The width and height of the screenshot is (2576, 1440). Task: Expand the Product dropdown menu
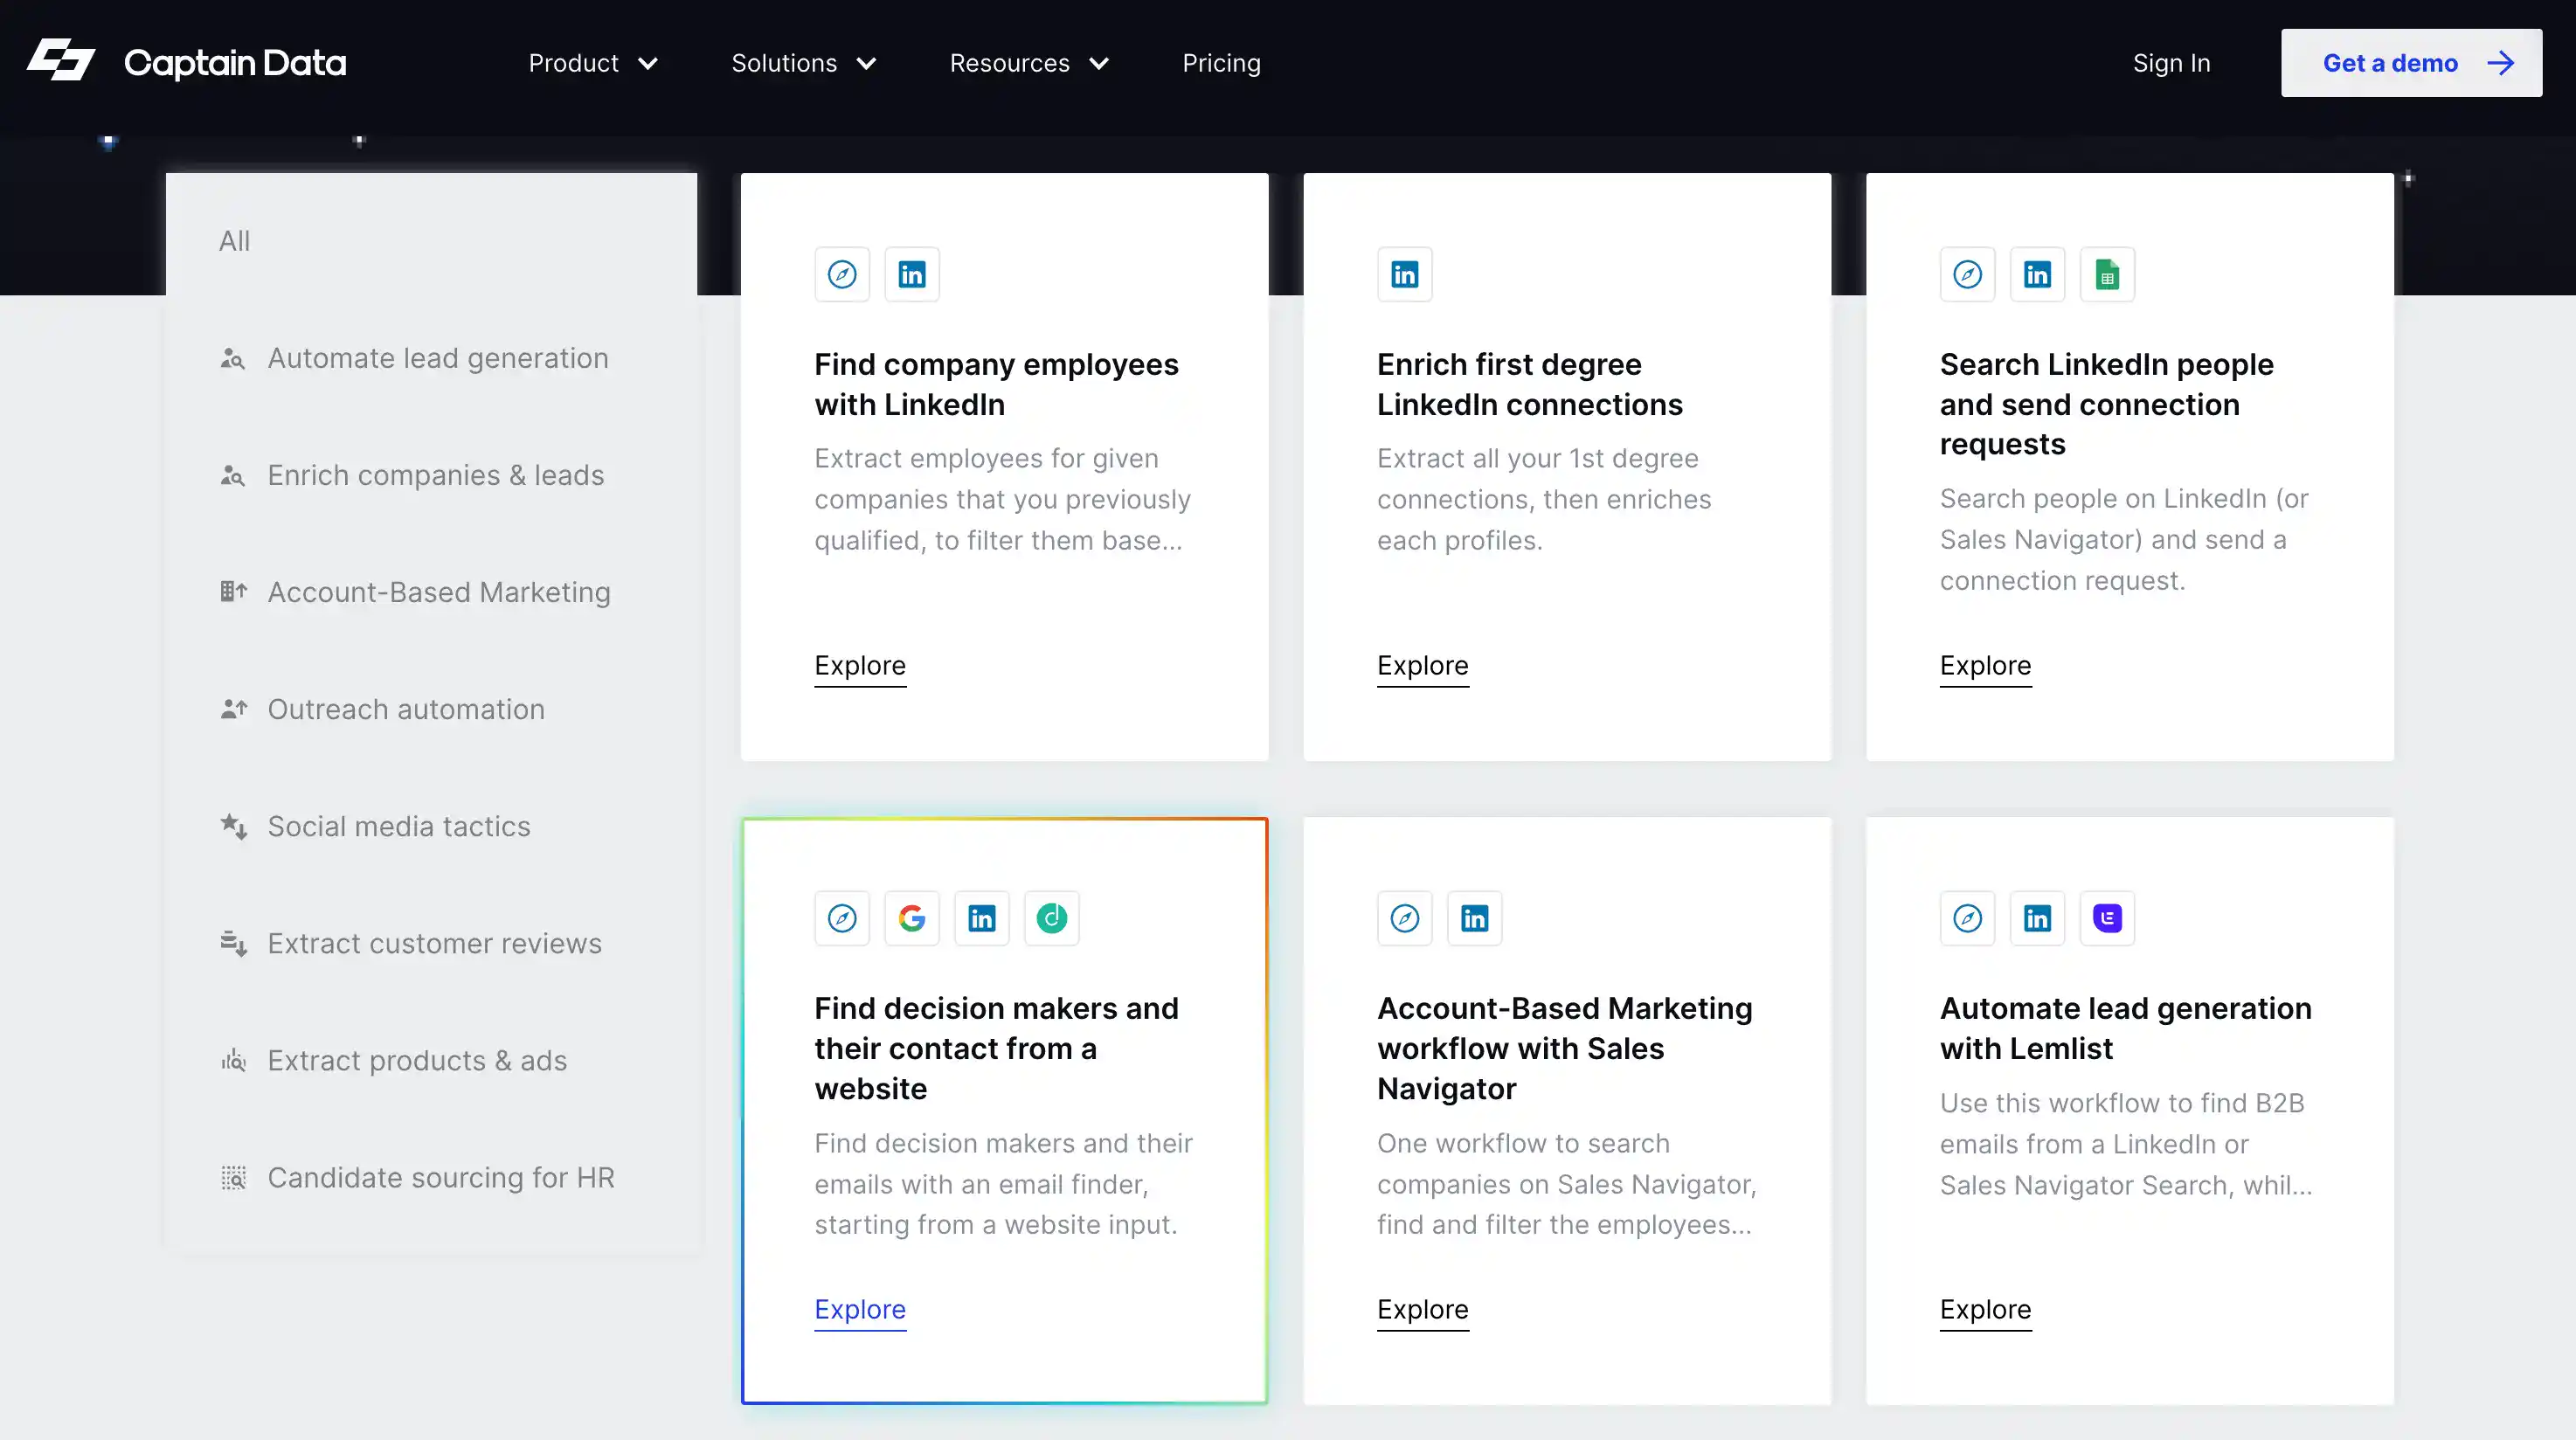coord(593,63)
